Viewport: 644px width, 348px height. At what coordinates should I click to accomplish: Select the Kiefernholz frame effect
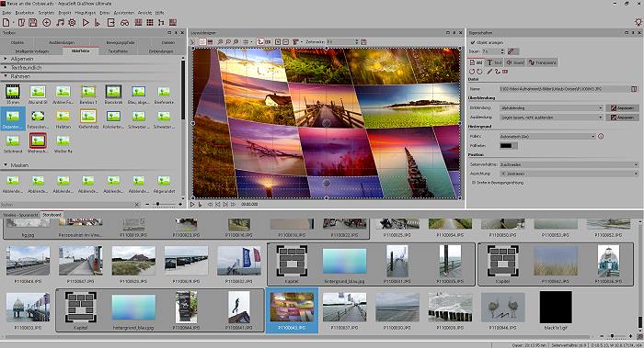pyautogui.click(x=88, y=118)
